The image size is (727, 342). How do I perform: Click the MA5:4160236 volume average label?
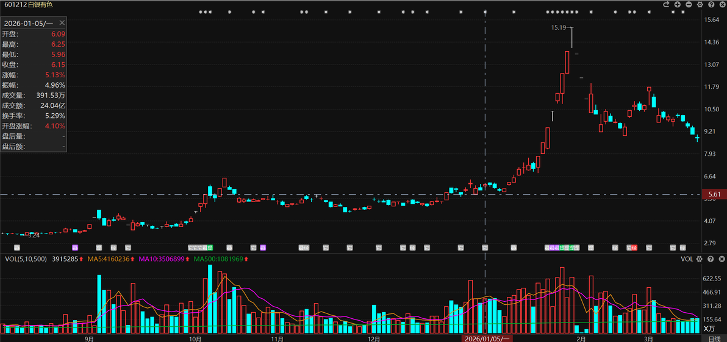click(109, 259)
